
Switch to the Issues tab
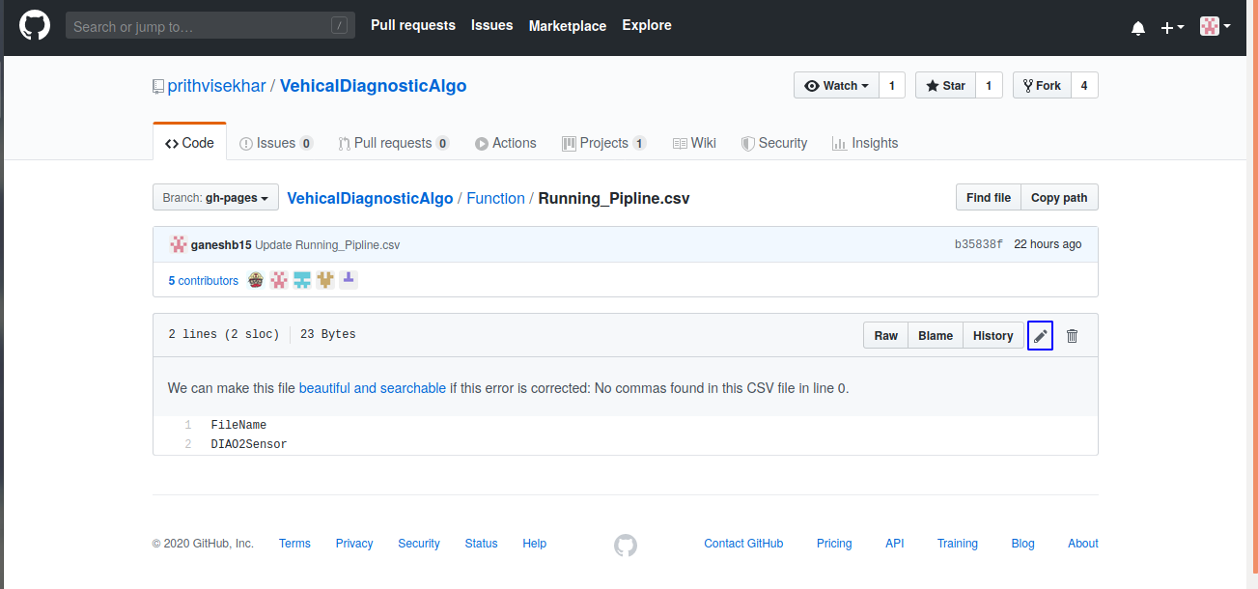276,143
